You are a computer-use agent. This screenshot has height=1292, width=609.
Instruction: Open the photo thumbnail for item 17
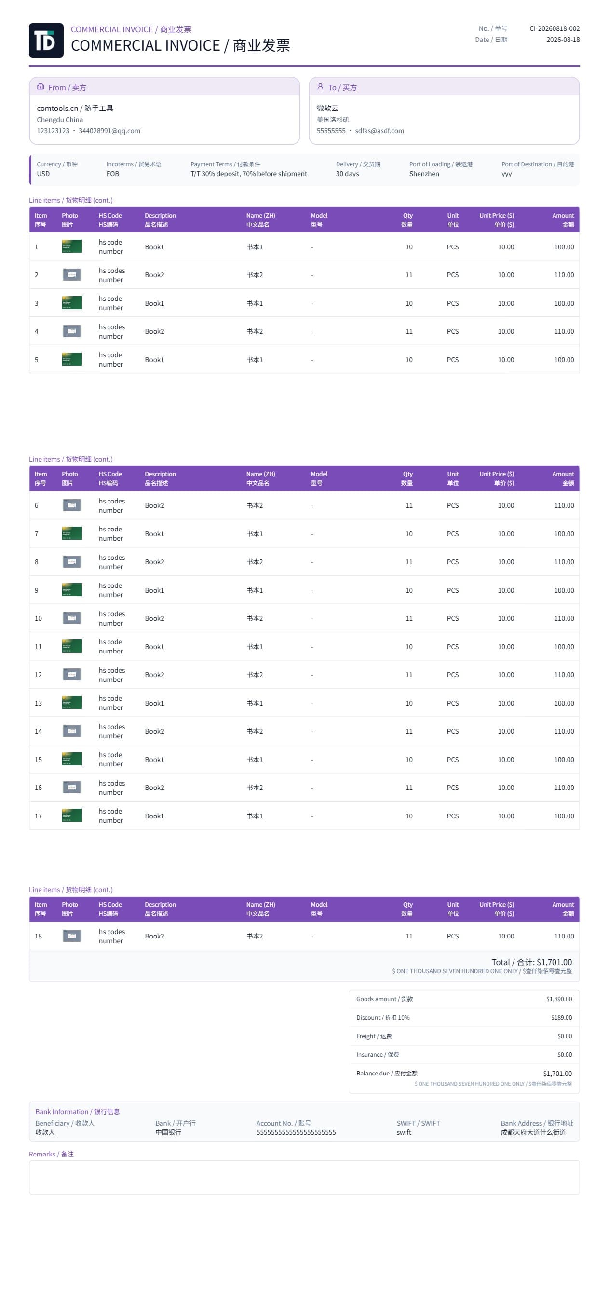coord(72,816)
